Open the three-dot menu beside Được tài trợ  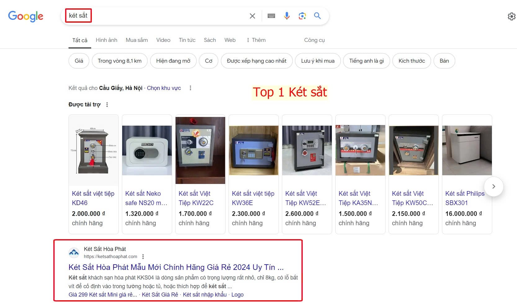tap(107, 105)
